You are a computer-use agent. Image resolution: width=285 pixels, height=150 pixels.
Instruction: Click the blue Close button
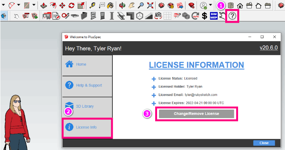click(x=264, y=143)
